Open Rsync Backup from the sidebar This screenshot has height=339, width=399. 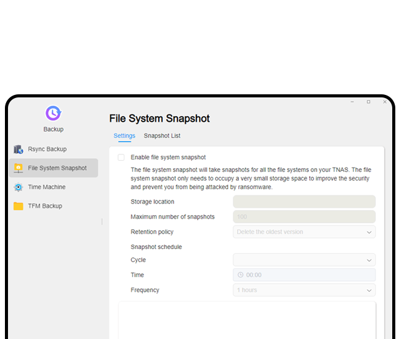coord(47,149)
